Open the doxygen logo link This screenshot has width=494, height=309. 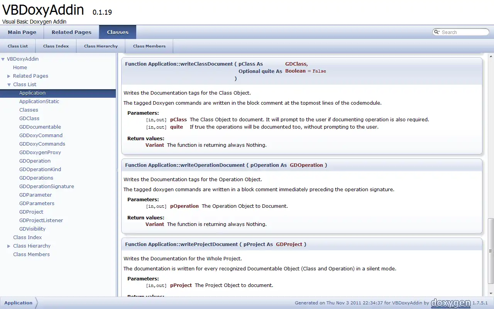pos(451,303)
